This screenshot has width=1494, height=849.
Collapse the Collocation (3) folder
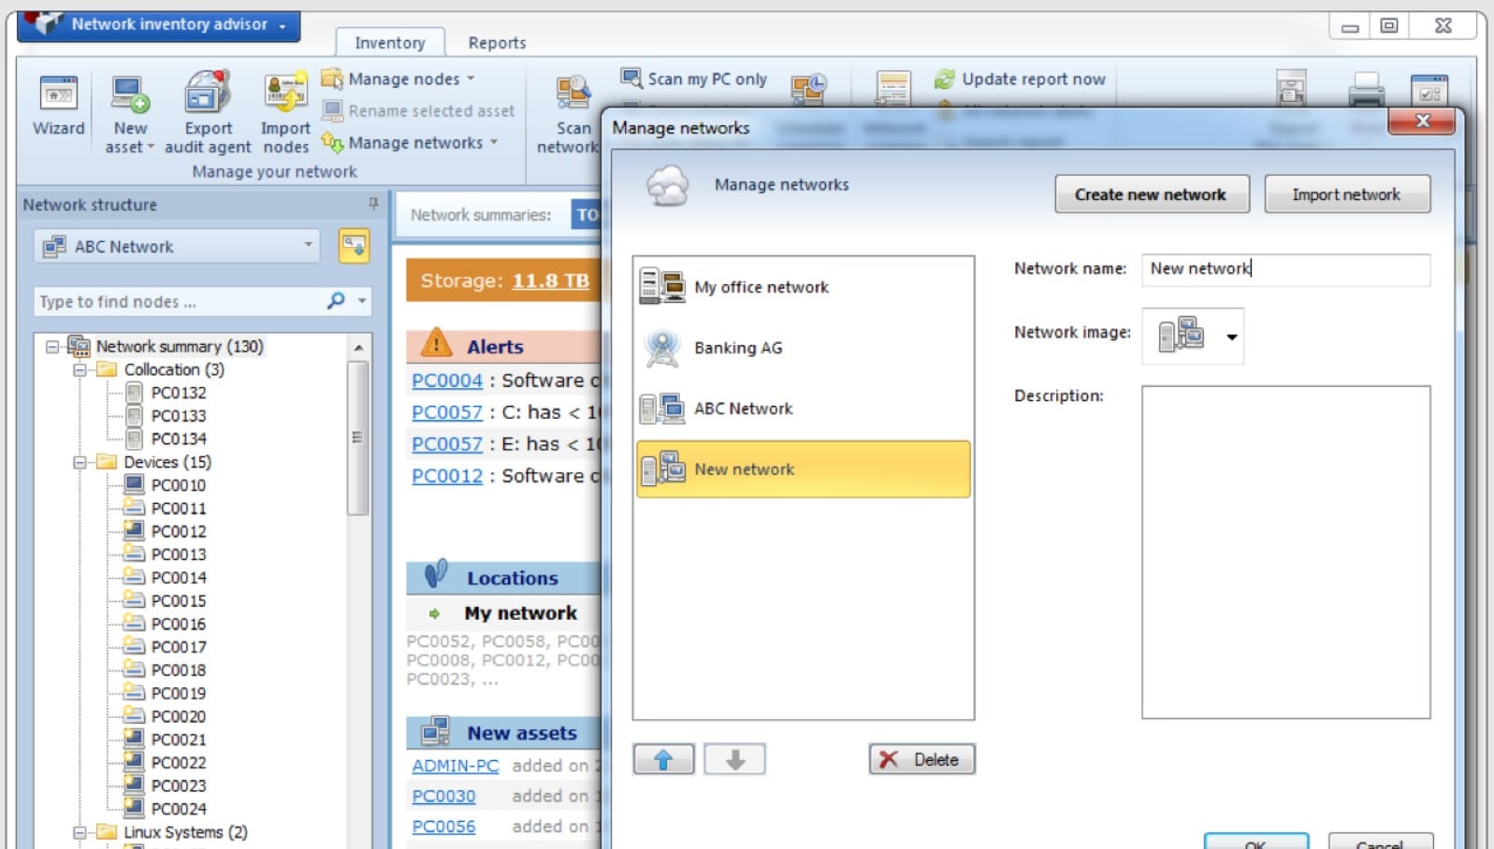80,369
